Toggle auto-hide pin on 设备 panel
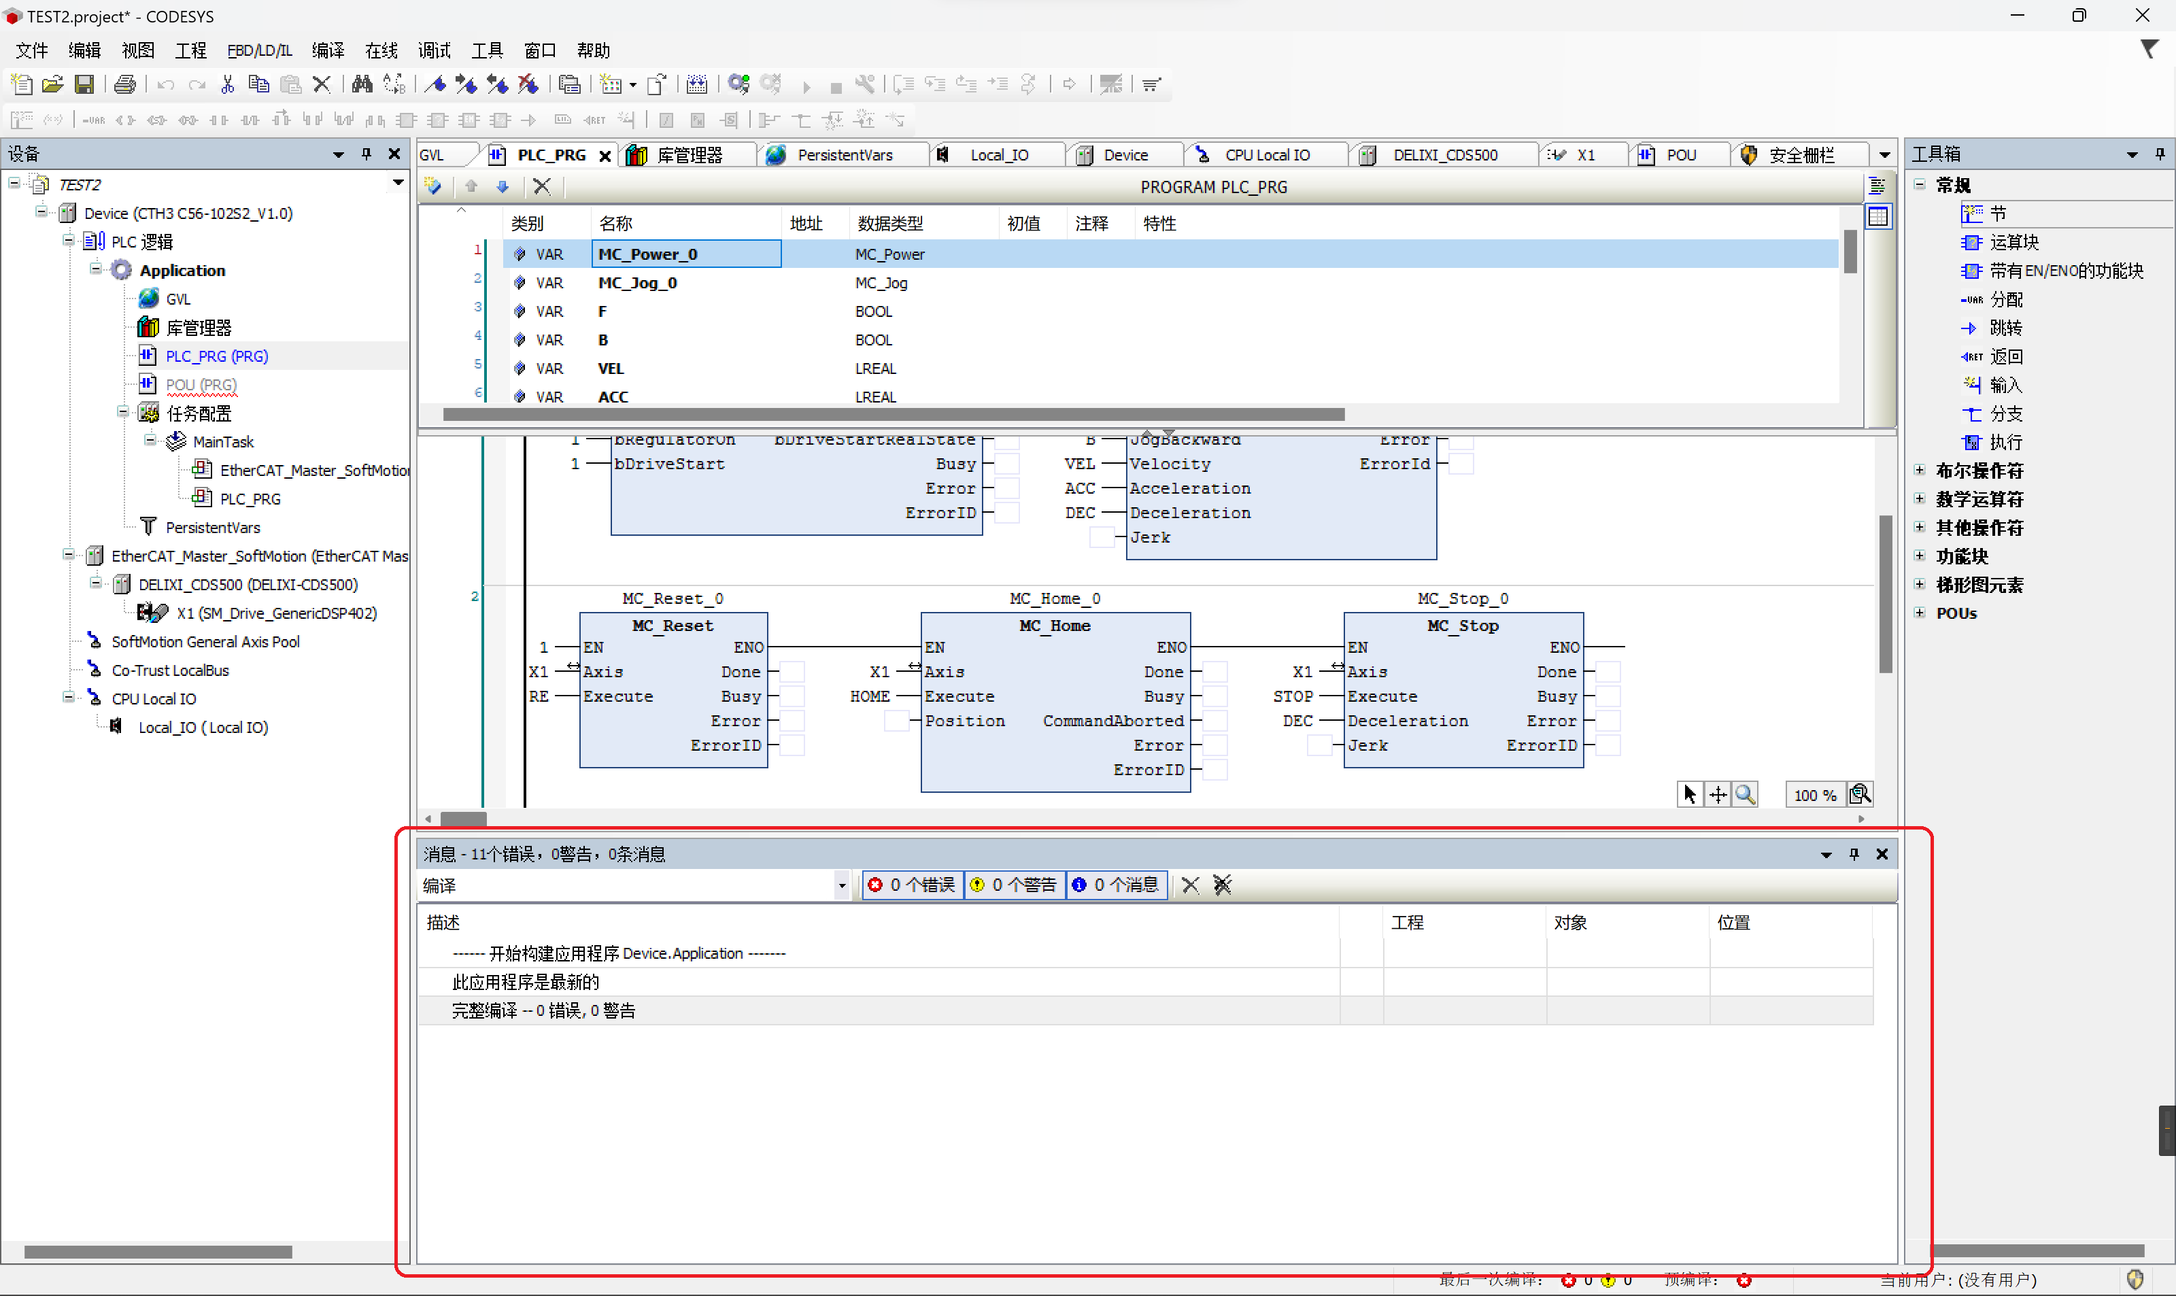The image size is (2176, 1296). click(x=366, y=154)
